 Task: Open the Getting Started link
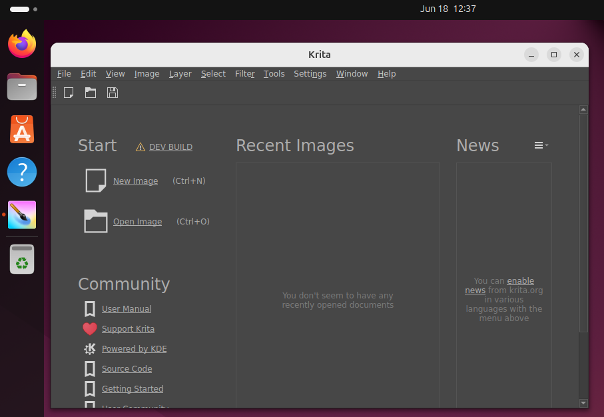tap(133, 389)
